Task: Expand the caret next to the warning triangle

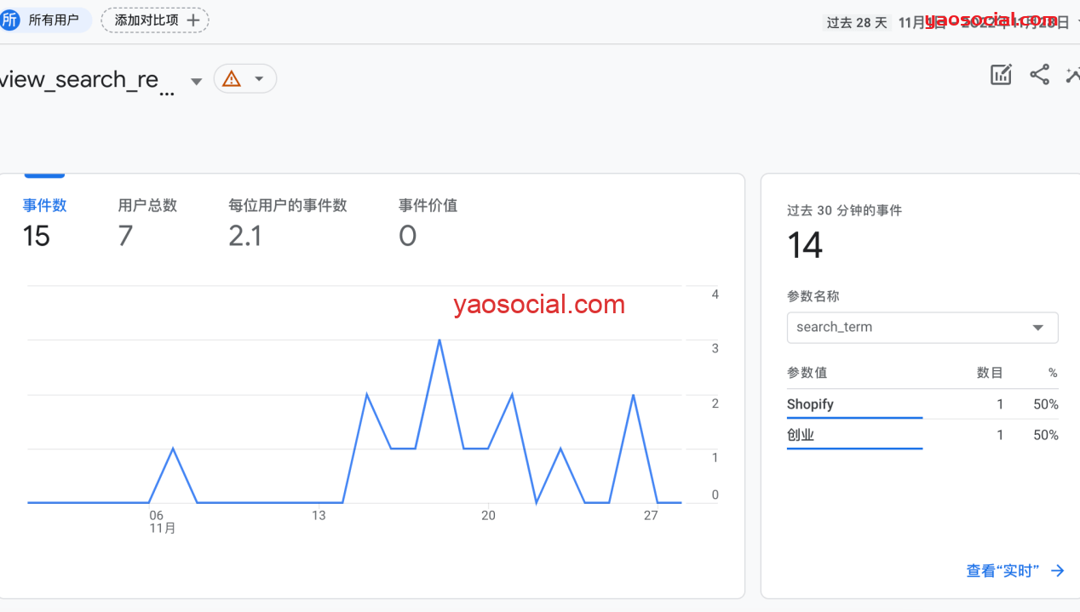Action: coord(260,79)
